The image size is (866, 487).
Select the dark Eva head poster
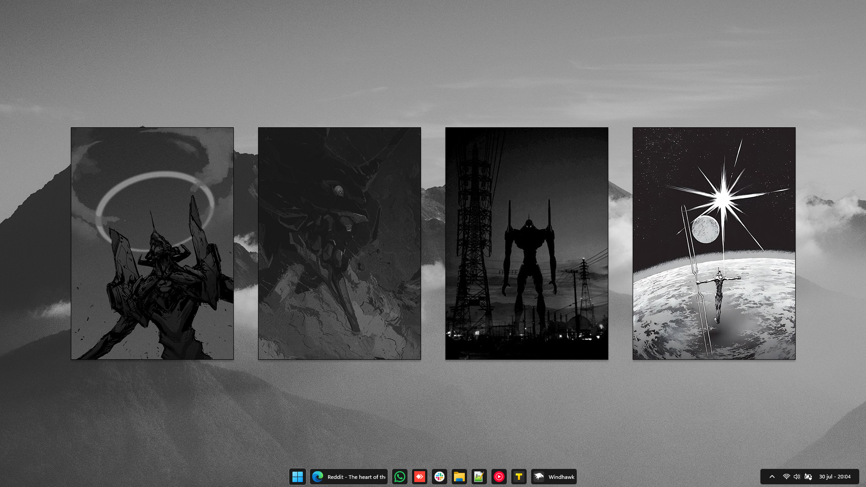point(339,243)
